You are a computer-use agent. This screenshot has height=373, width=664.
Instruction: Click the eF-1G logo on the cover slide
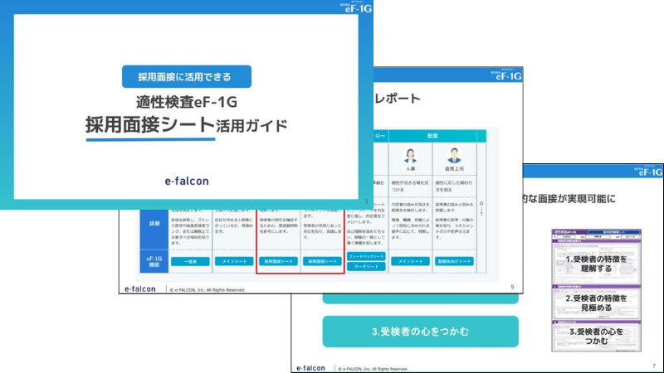358,7
